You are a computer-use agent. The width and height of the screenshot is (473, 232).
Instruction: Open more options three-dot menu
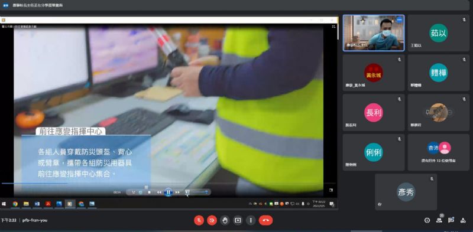click(x=251, y=220)
